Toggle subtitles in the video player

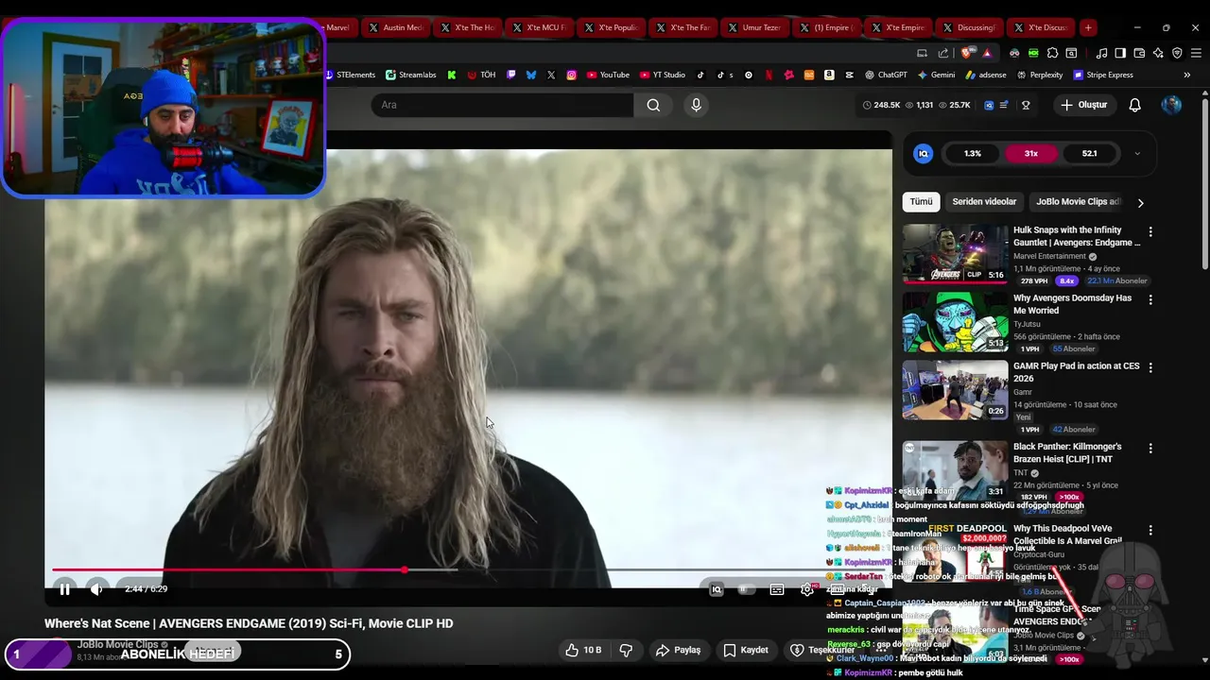(776, 589)
